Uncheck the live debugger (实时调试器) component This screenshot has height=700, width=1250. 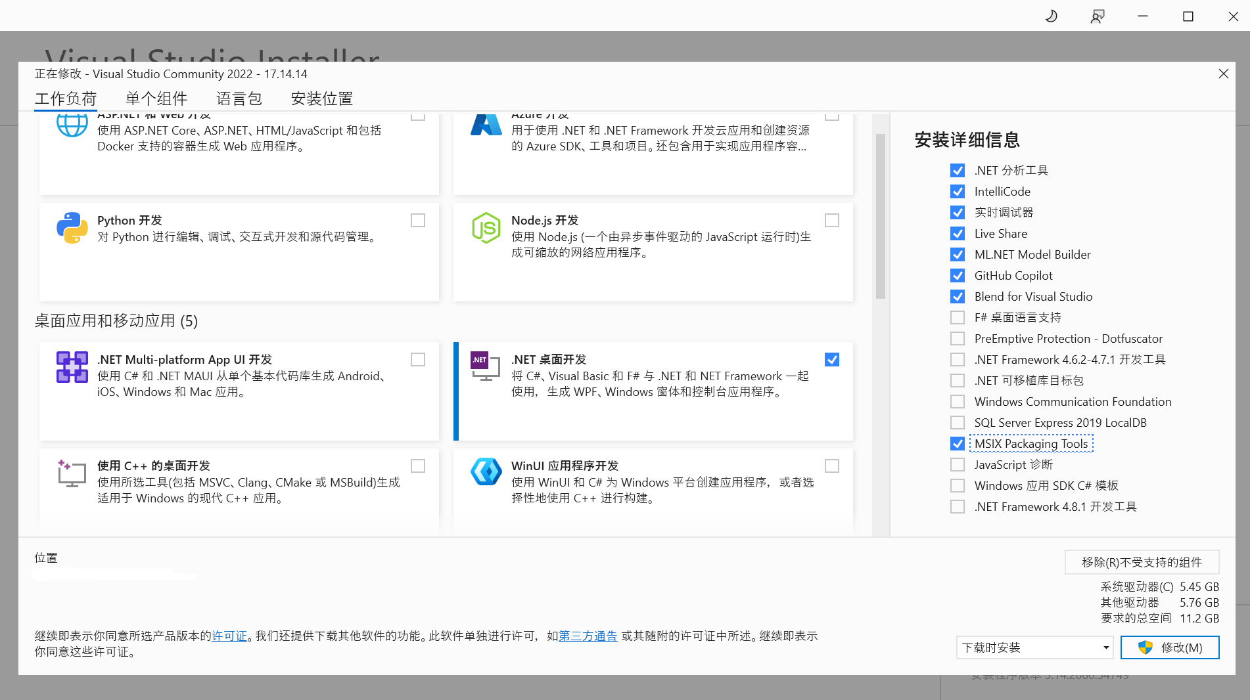(x=958, y=213)
